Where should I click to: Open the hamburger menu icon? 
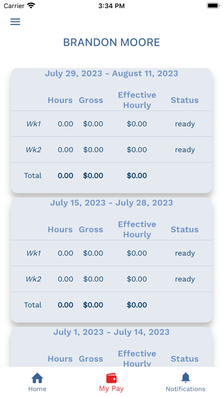tap(15, 22)
